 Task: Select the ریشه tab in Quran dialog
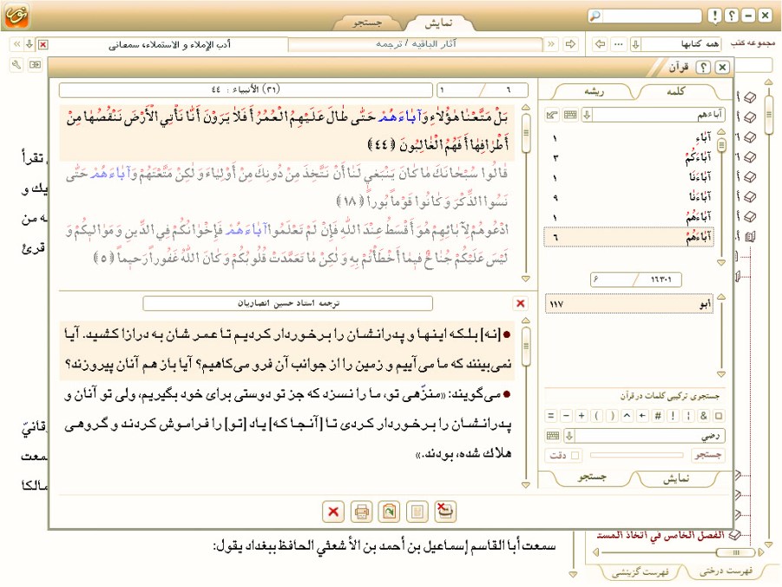coord(594,91)
